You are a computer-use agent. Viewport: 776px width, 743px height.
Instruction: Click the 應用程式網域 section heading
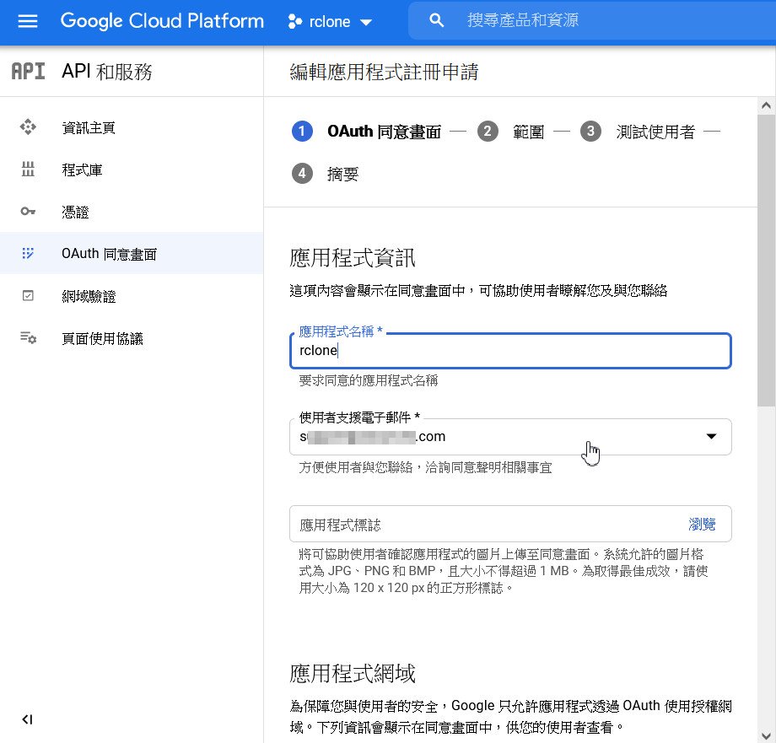coord(352,673)
